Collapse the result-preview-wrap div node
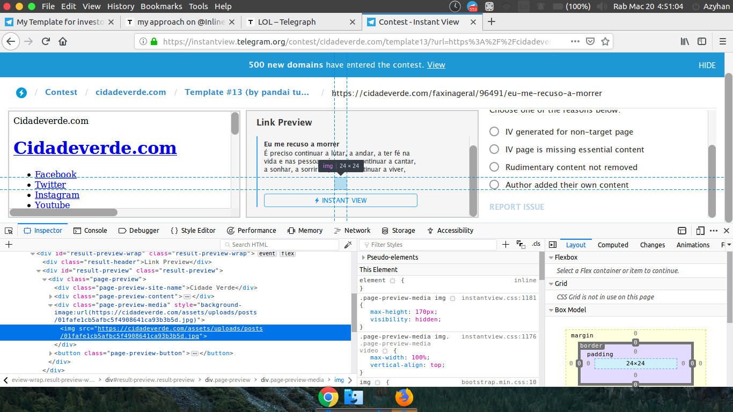Viewport: 733px width, 412px height. [33, 253]
